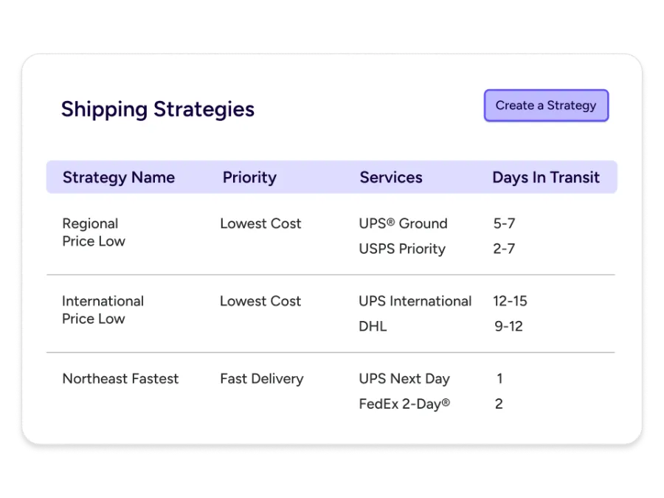This screenshot has width=664, height=498.
Task: Click the Create a Strategy button
Action: pyautogui.click(x=546, y=106)
